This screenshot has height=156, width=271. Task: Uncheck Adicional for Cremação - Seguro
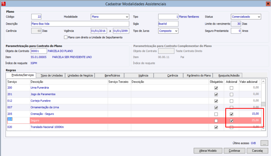pyautogui.click(x=232, y=114)
